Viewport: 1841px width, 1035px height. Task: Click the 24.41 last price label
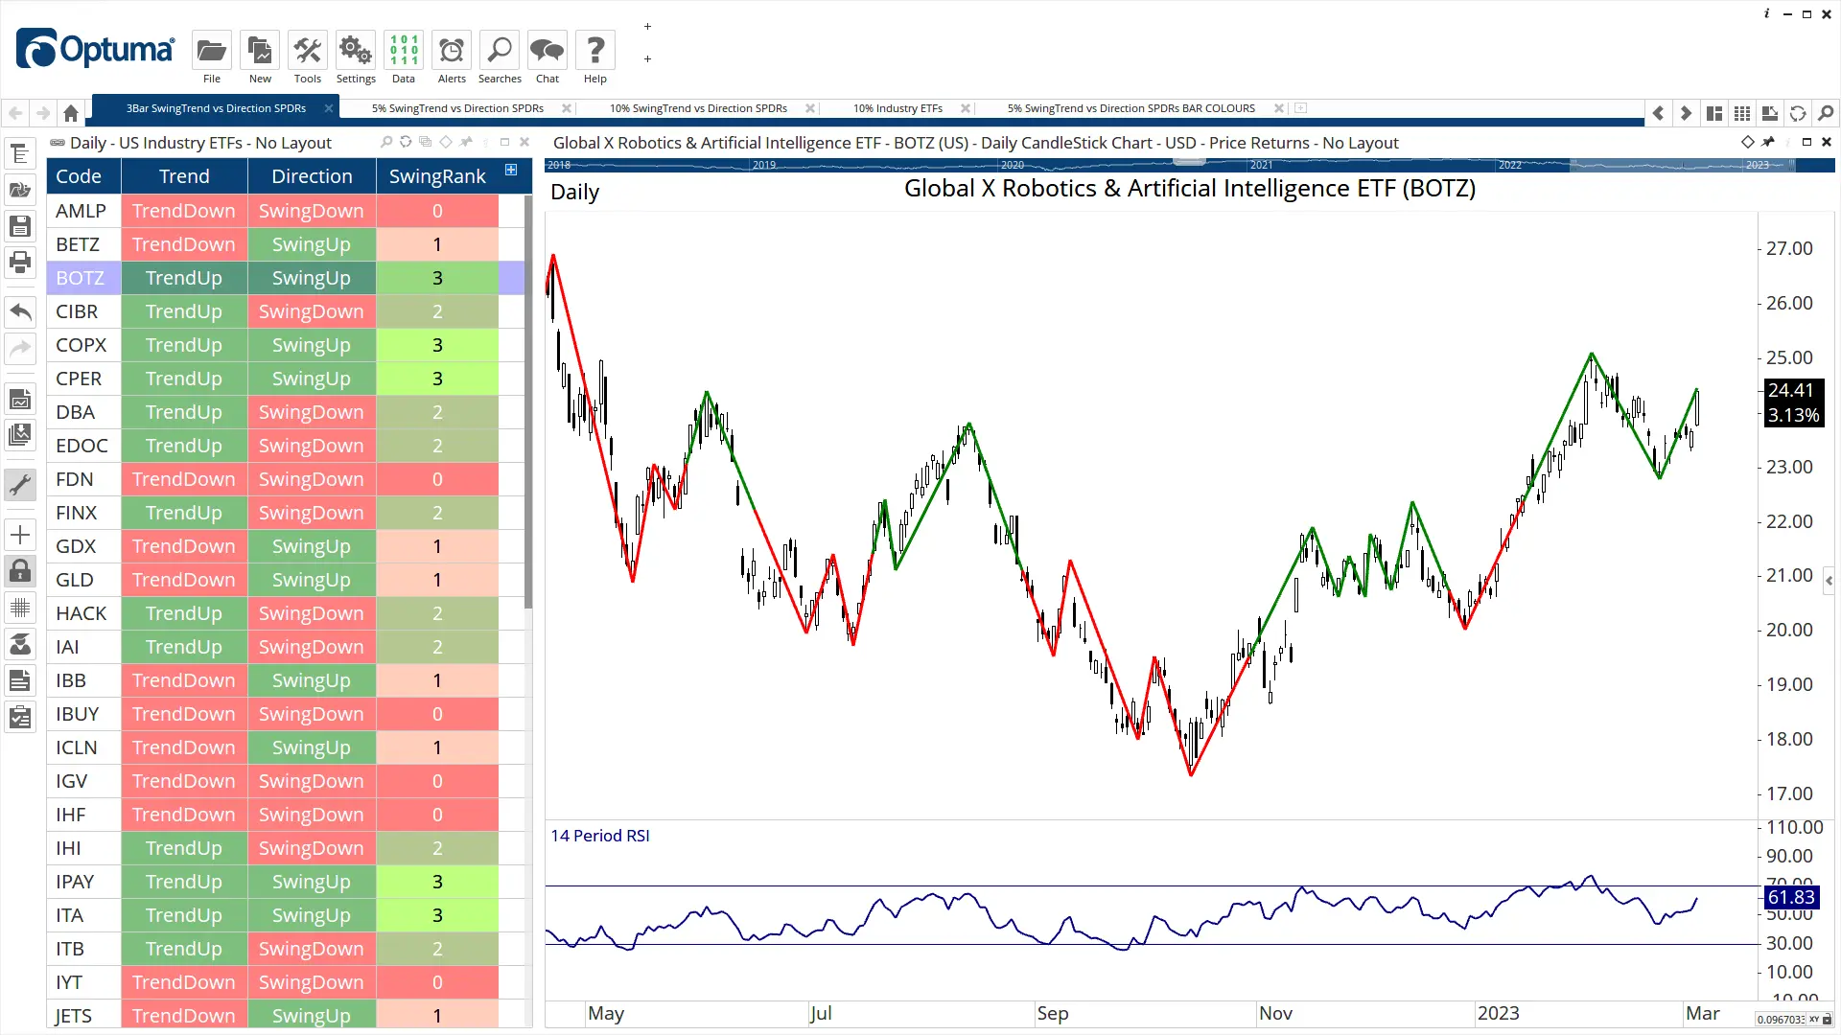click(x=1792, y=390)
